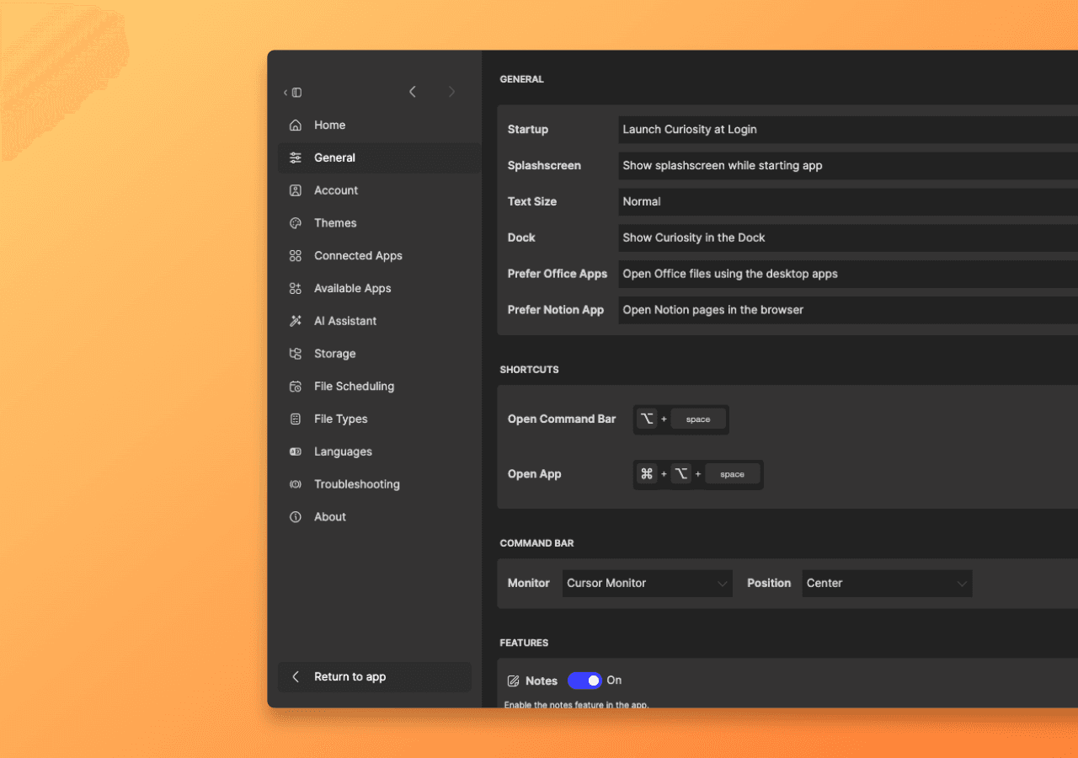Open the Text Size Normal field

click(x=848, y=201)
